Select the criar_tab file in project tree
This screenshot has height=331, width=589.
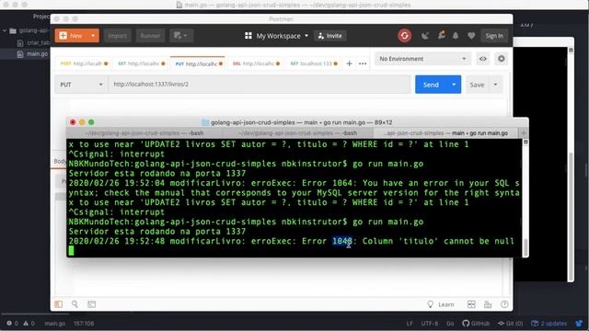34,43
